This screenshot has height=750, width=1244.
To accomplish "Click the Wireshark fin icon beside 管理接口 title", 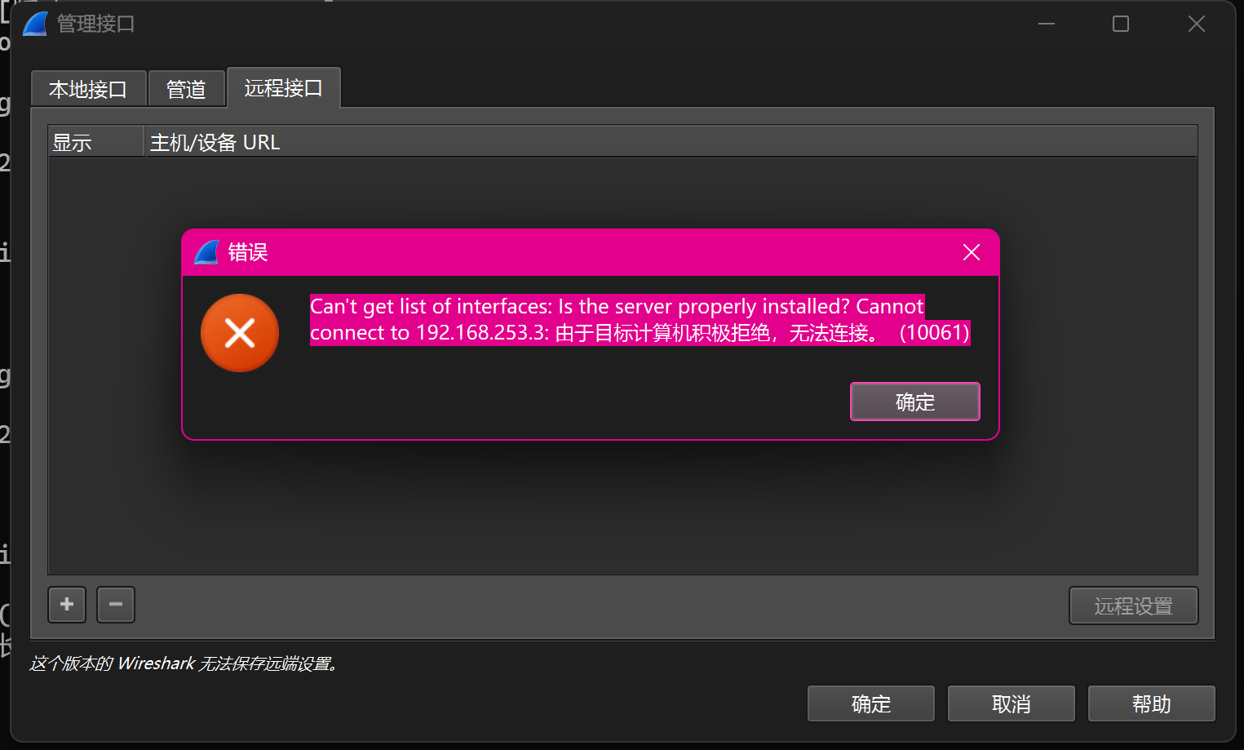I will 35,24.
